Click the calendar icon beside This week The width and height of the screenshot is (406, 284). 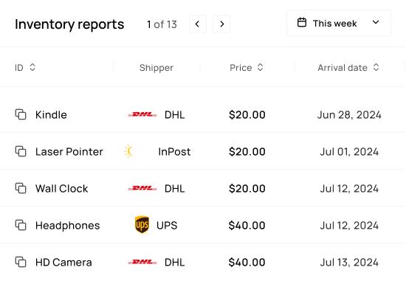click(x=302, y=23)
